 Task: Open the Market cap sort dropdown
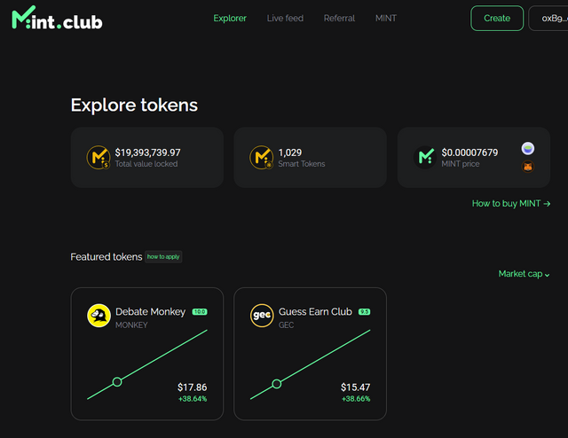(x=524, y=274)
